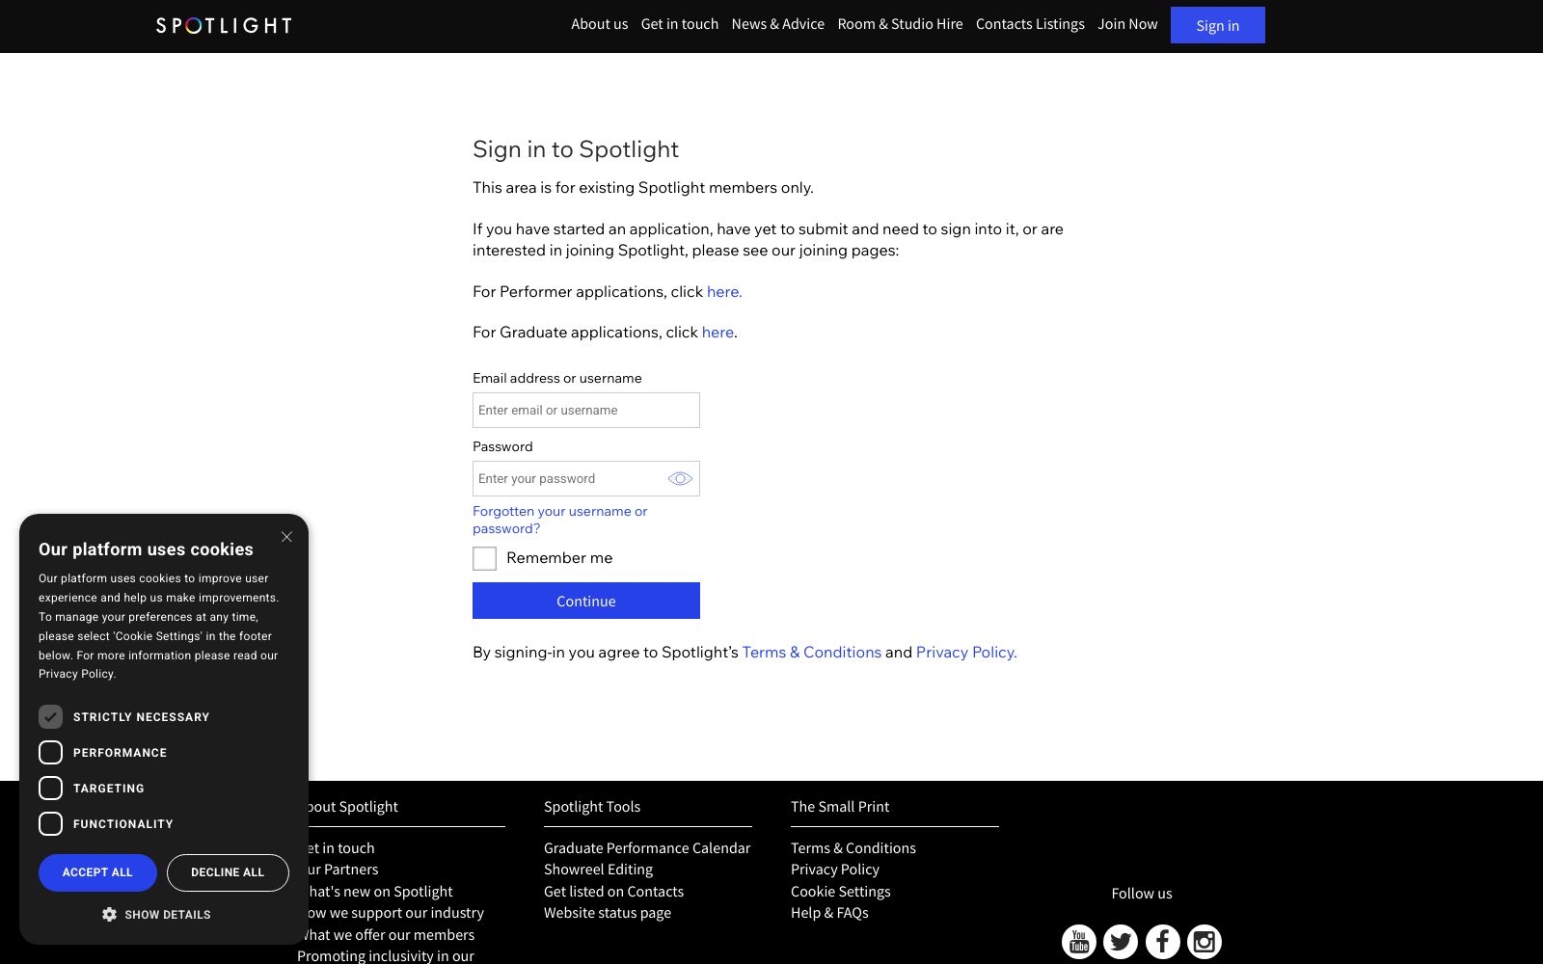This screenshot has height=964, width=1543.
Task: Open Cookie Settings in footer
Action: pyautogui.click(x=841, y=892)
